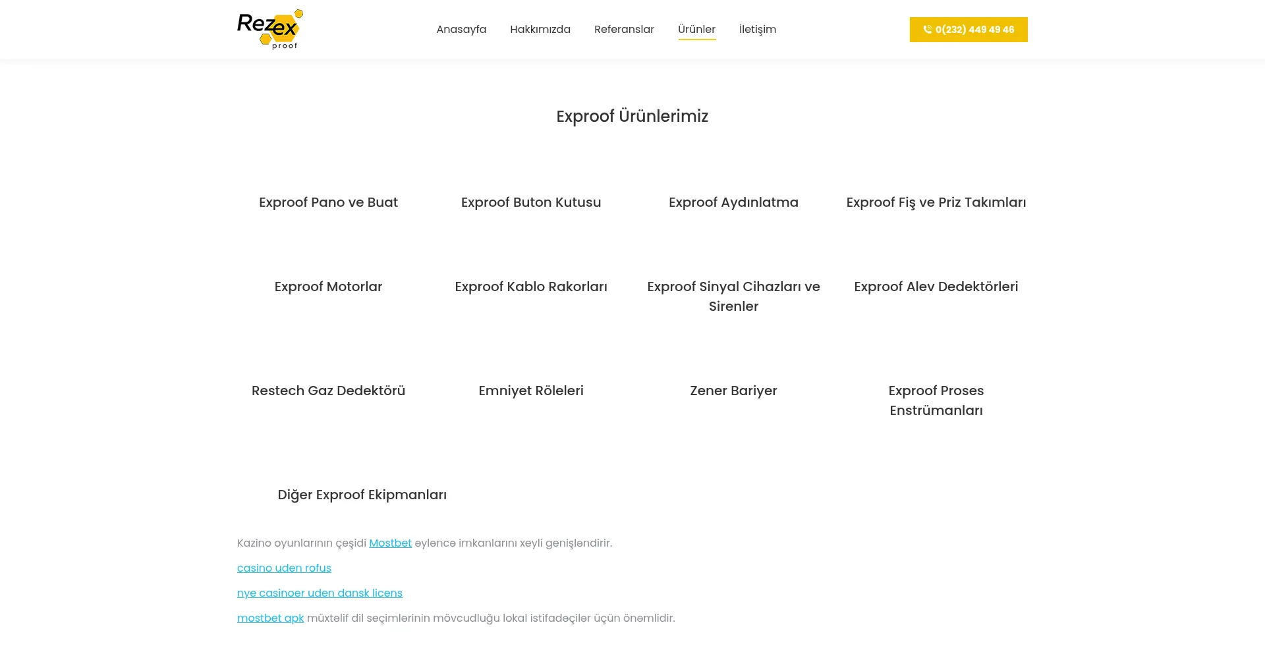Open Exproof Aydınlatma category
1265x654 pixels.
click(733, 202)
